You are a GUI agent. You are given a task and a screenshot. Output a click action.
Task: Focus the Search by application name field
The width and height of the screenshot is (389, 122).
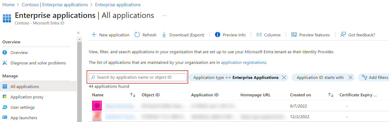tap(138, 77)
